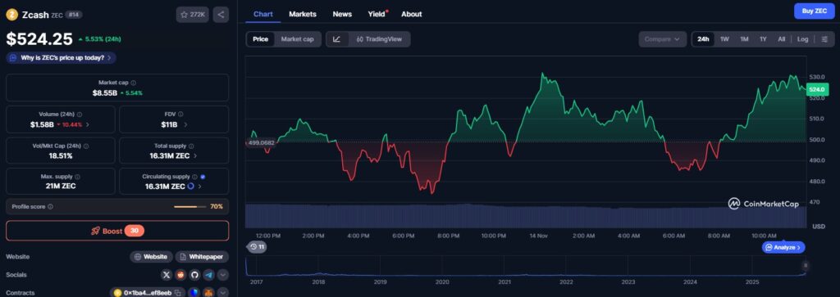The width and height of the screenshot is (840, 297).
Task: Open the Markets tab
Action: (303, 14)
